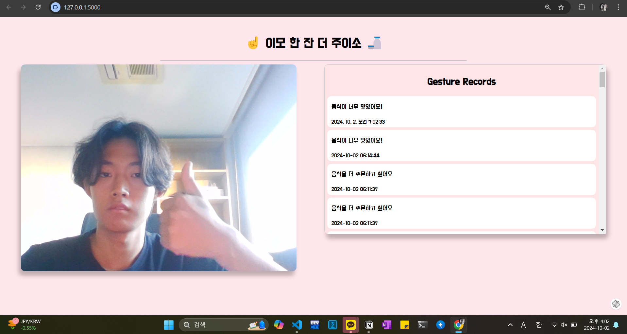The image size is (627, 334).
Task: Click the camera indicator icon in address bar
Action: pos(56,7)
